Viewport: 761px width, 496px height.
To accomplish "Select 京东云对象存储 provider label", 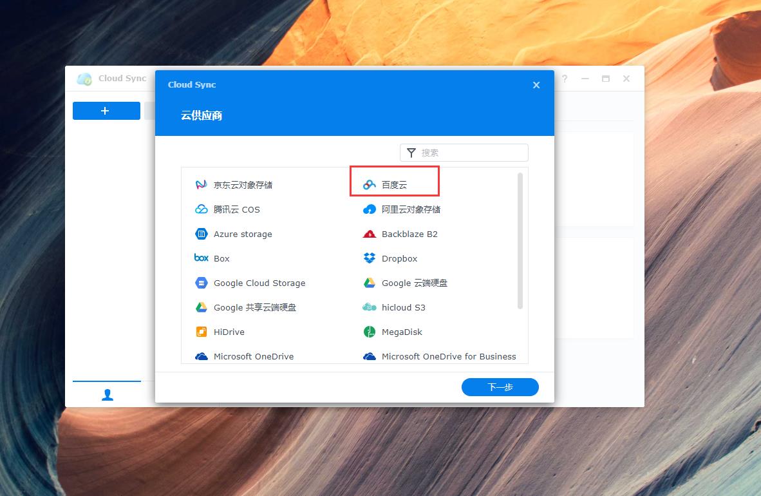I will click(x=243, y=185).
